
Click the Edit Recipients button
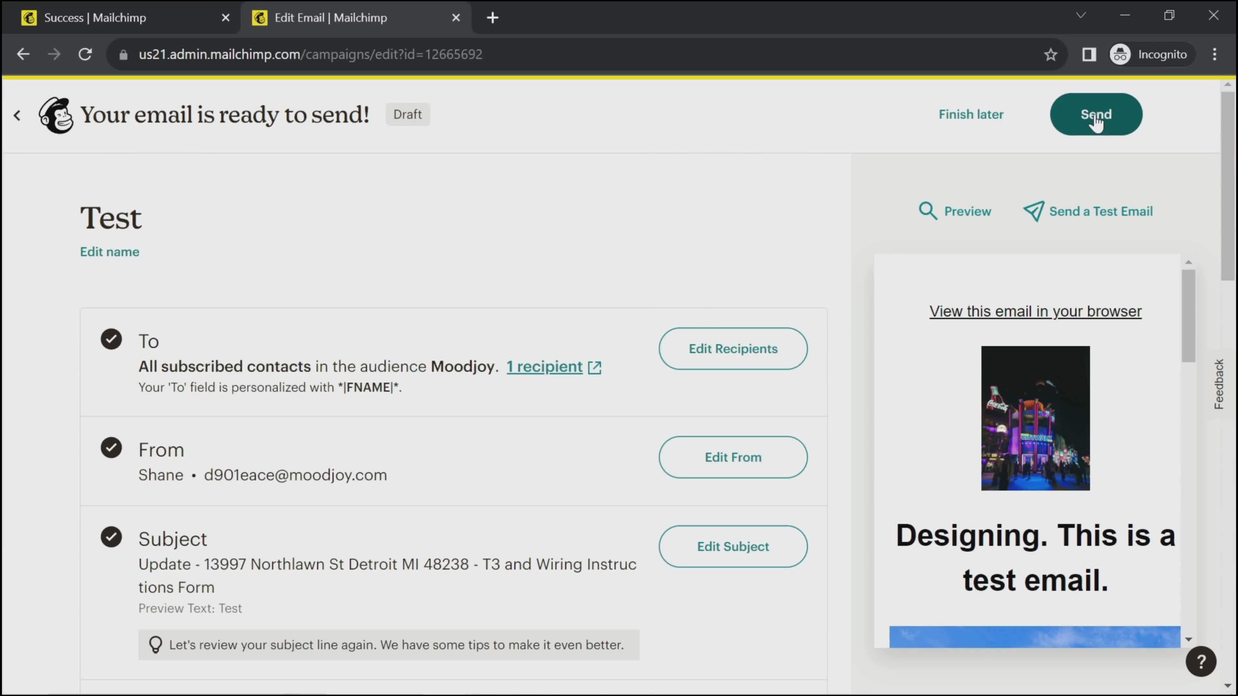point(733,348)
